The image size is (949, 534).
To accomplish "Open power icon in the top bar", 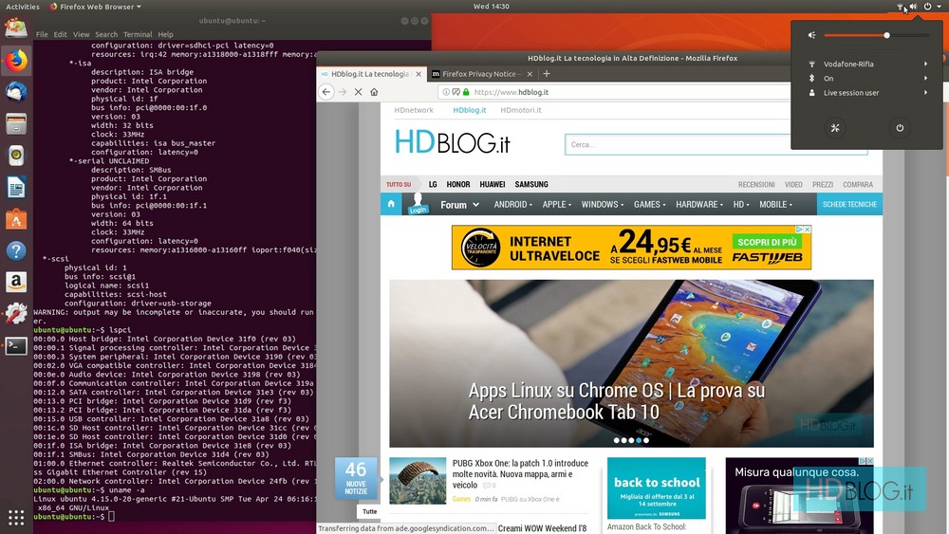I will coord(927,6).
